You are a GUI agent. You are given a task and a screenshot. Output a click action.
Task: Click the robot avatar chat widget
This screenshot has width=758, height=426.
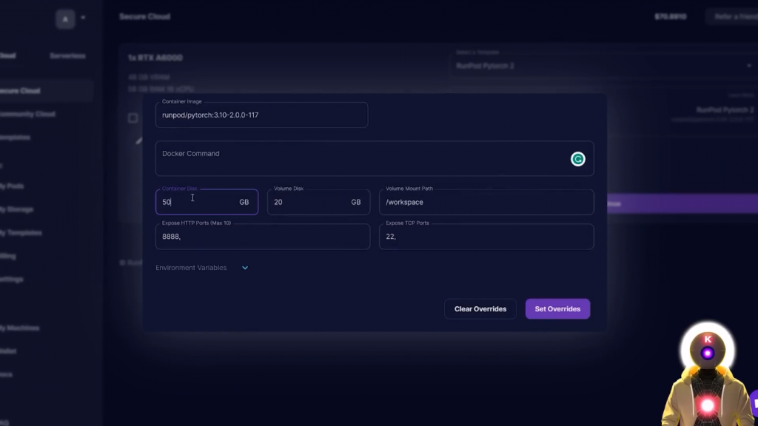708,374
